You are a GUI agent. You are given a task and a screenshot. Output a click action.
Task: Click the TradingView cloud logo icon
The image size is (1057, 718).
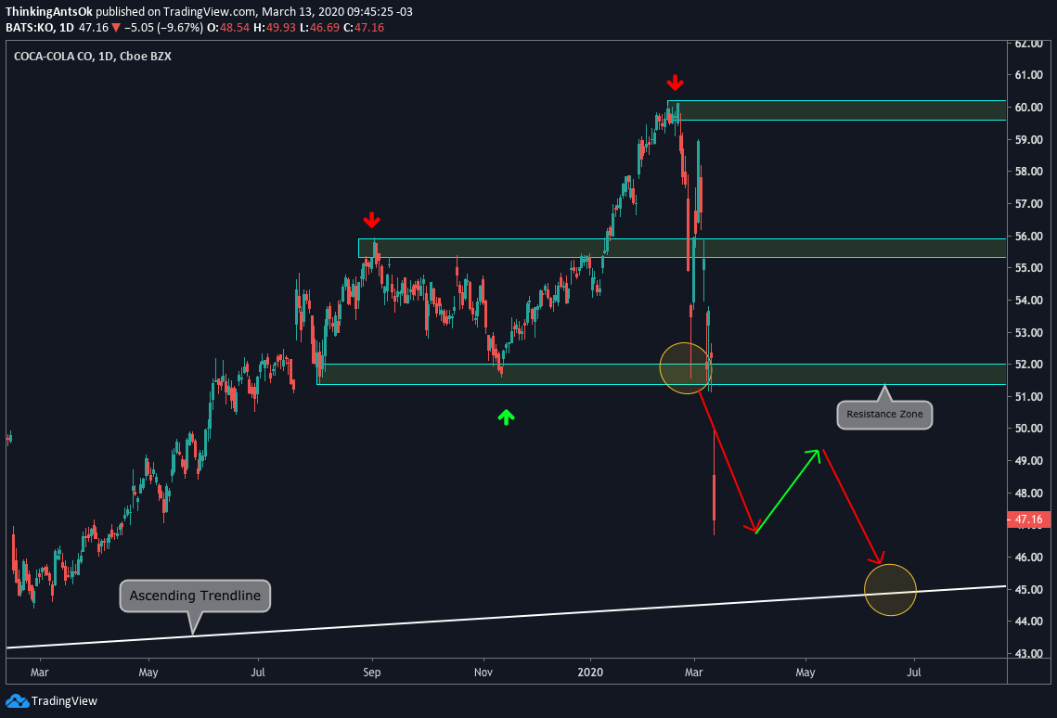tap(17, 701)
